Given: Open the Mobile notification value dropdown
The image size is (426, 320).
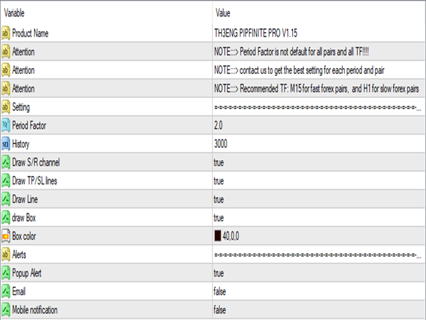Looking at the screenshot, I should (319, 310).
